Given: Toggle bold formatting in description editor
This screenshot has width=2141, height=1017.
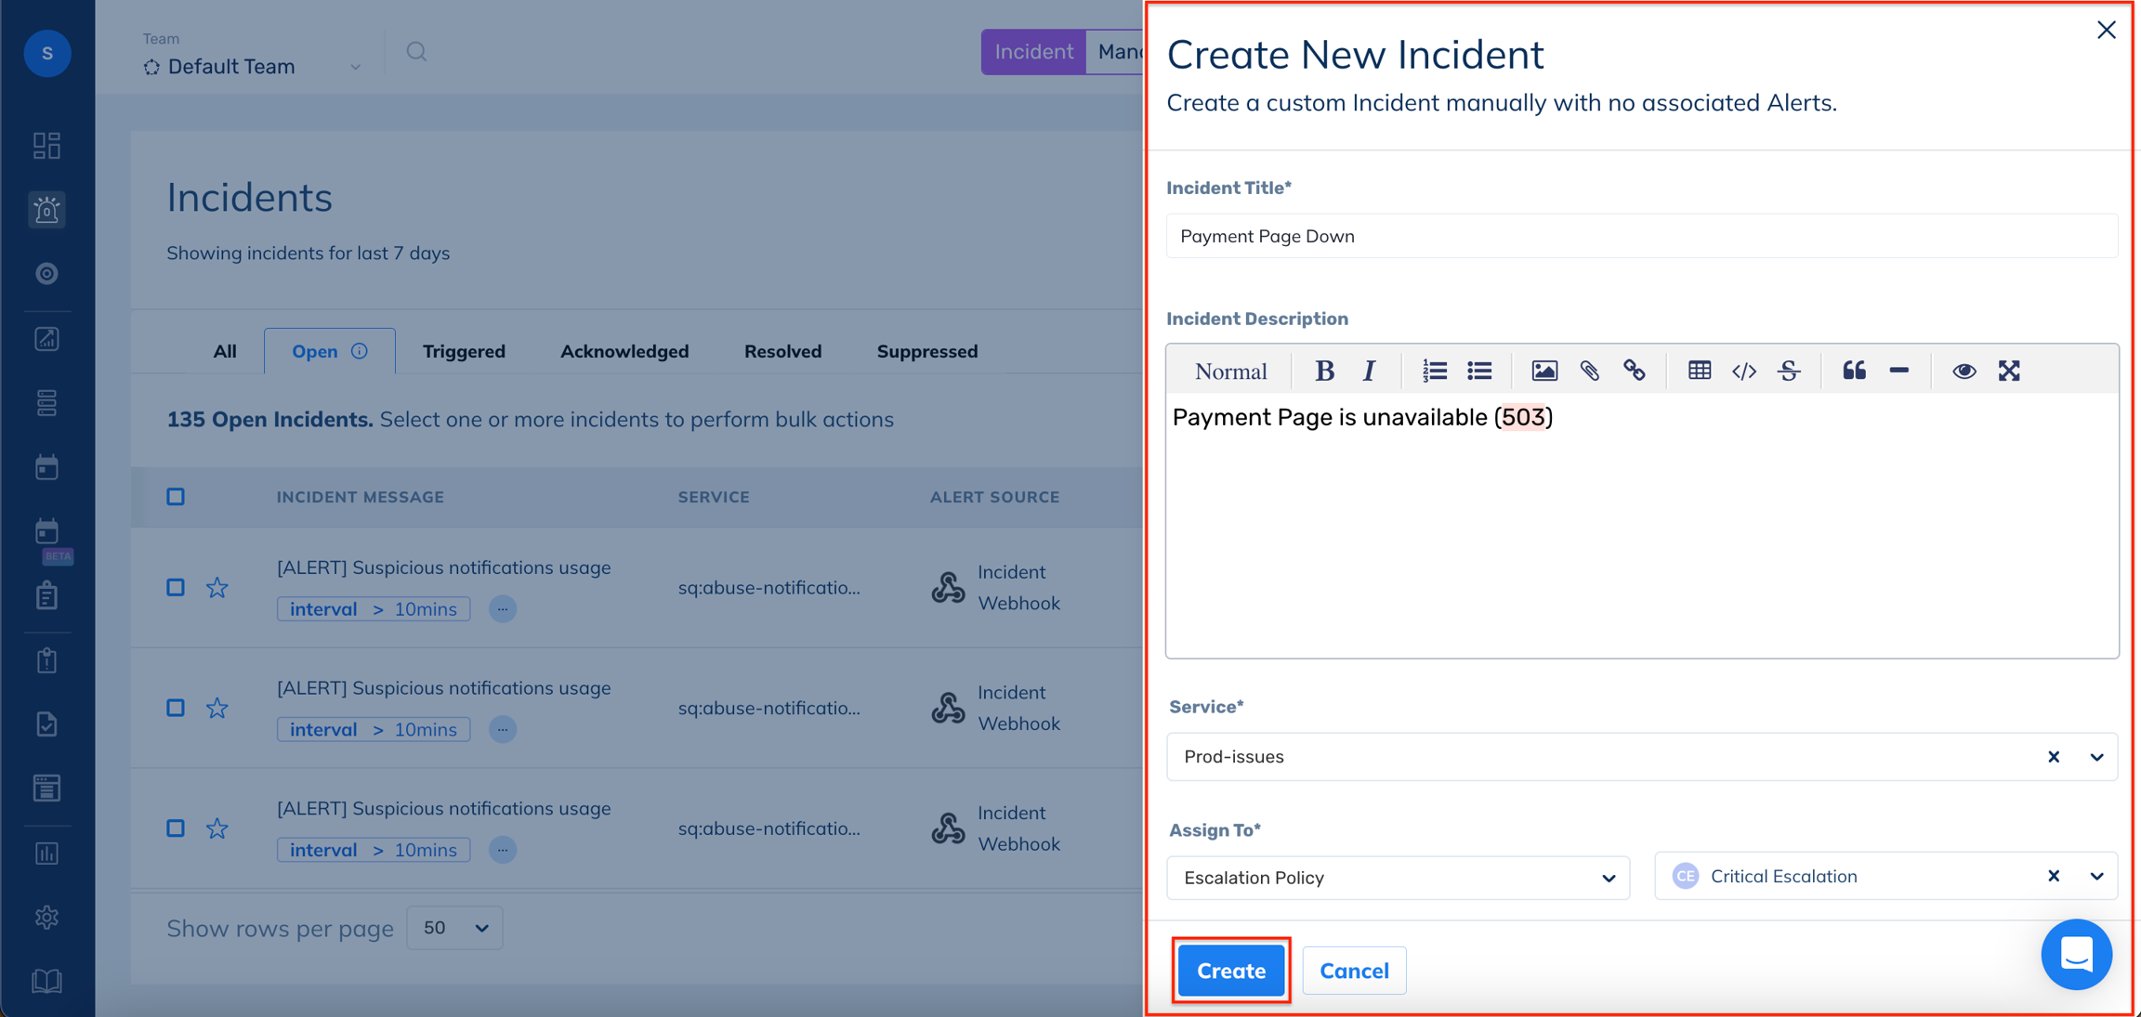Looking at the screenshot, I should pos(1324,372).
